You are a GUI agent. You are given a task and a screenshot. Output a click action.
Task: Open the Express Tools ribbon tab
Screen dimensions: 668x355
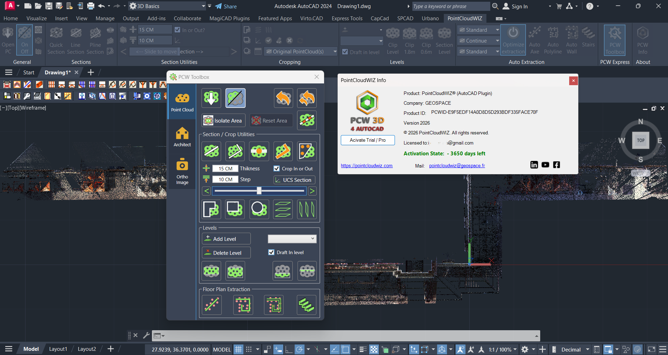tap(347, 19)
